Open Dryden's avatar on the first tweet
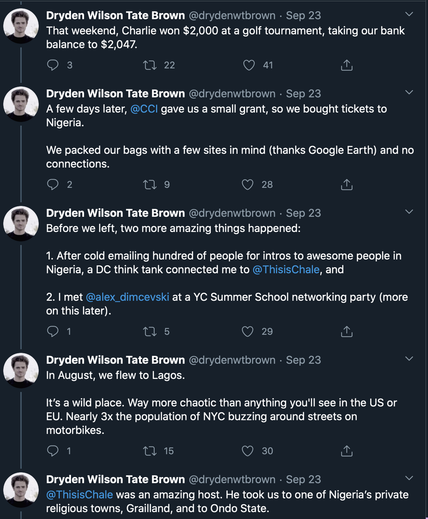The height and width of the screenshot is (519, 428). click(21, 26)
